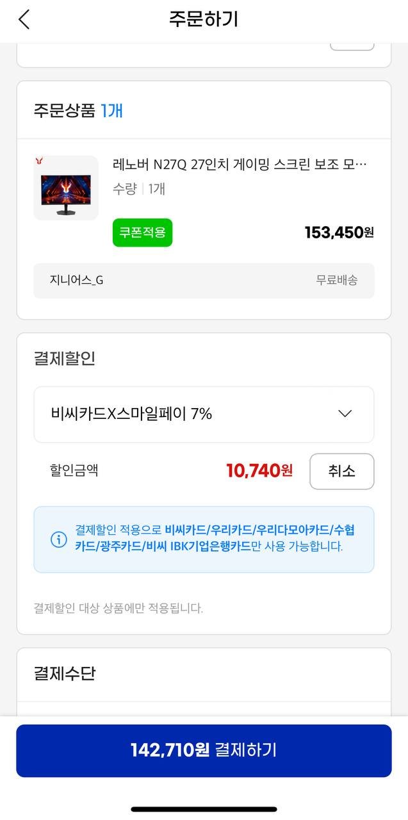Tap the back arrow icon

coord(24,19)
